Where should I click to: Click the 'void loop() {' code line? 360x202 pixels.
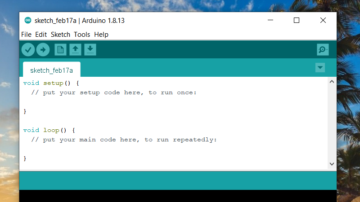(49, 130)
